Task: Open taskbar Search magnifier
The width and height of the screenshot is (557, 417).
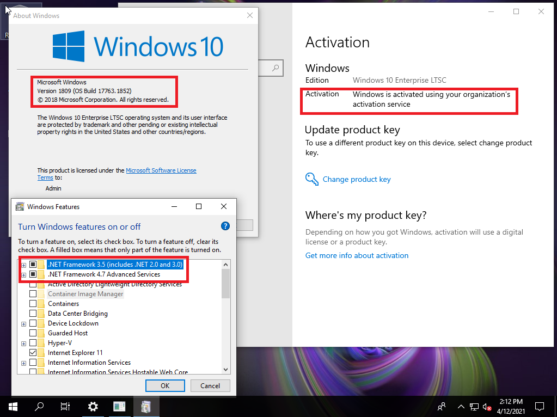Action: 39,406
